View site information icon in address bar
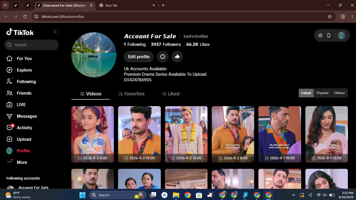This screenshot has width=356, height=200. (x=36, y=17)
